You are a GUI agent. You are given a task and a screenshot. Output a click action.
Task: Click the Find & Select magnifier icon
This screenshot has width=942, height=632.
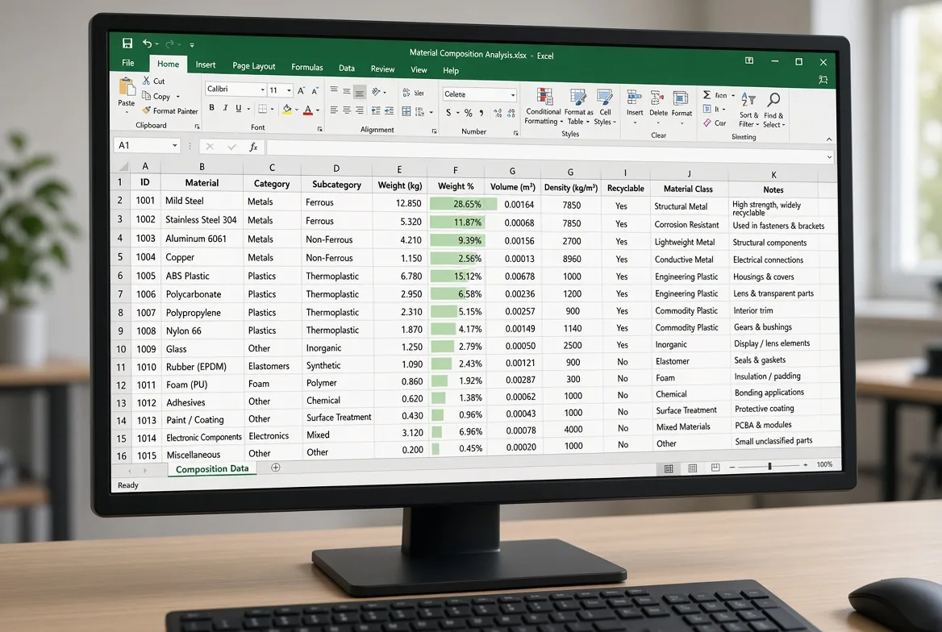tap(773, 100)
